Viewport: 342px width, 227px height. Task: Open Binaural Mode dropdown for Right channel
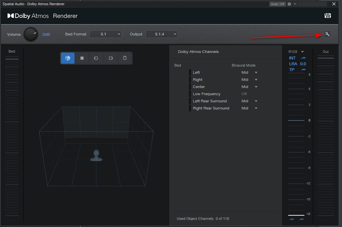pos(256,80)
